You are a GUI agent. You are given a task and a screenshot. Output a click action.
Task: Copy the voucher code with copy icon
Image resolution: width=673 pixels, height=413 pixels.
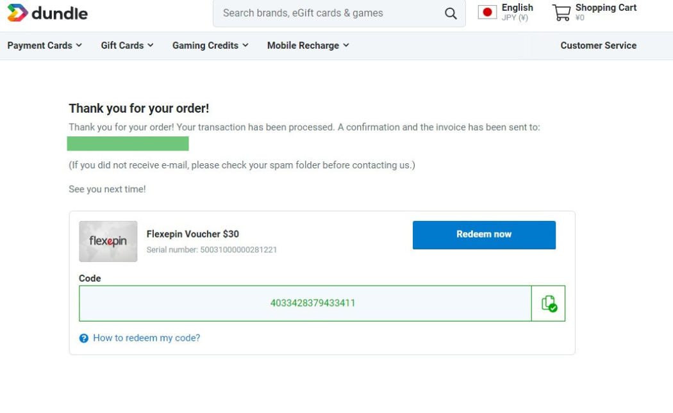[x=549, y=304]
